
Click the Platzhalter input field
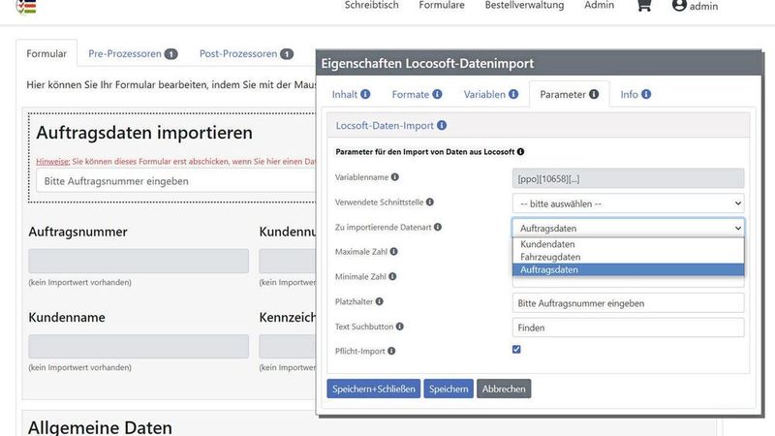click(x=628, y=303)
